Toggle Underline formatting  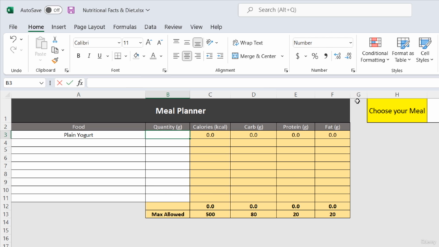[x=99, y=56]
